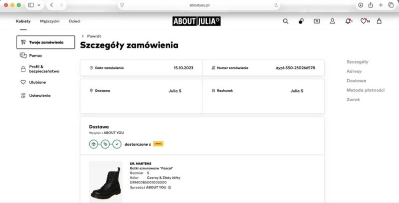Switch to the Dzieci category tab

coord(74,22)
